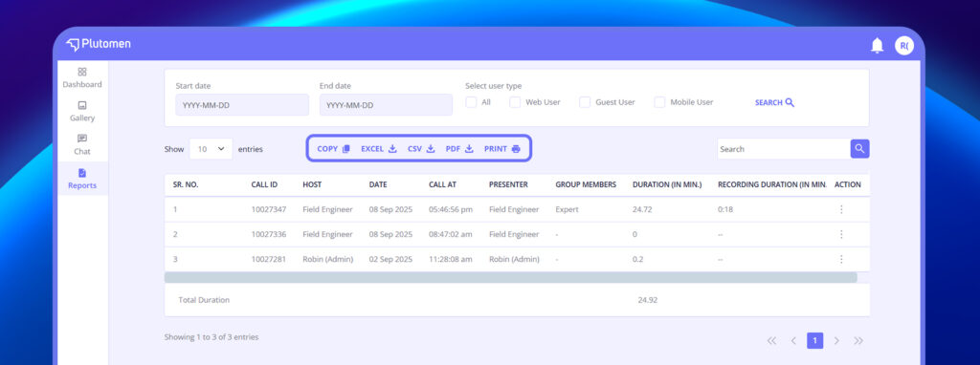Sort by DATE column header

[378, 184]
